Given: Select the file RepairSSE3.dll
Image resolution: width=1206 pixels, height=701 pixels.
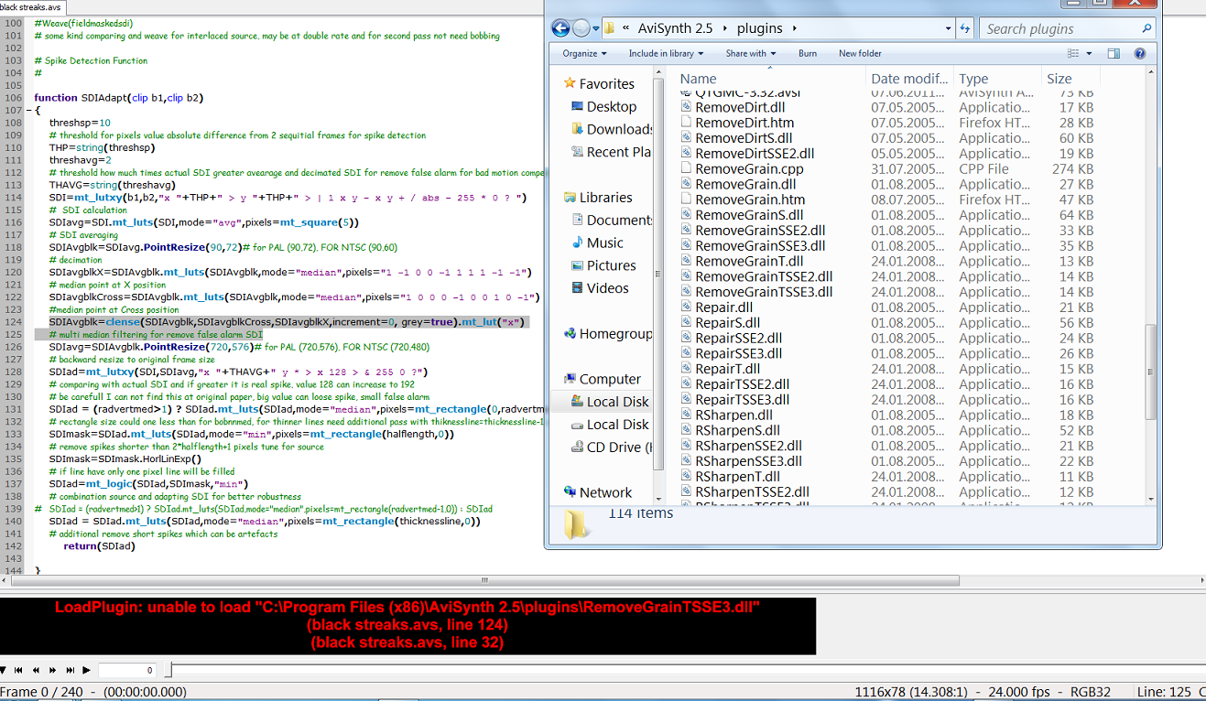Looking at the screenshot, I should pyautogui.click(x=738, y=353).
